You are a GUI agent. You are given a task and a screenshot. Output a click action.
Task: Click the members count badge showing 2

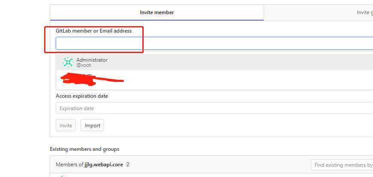(128, 165)
